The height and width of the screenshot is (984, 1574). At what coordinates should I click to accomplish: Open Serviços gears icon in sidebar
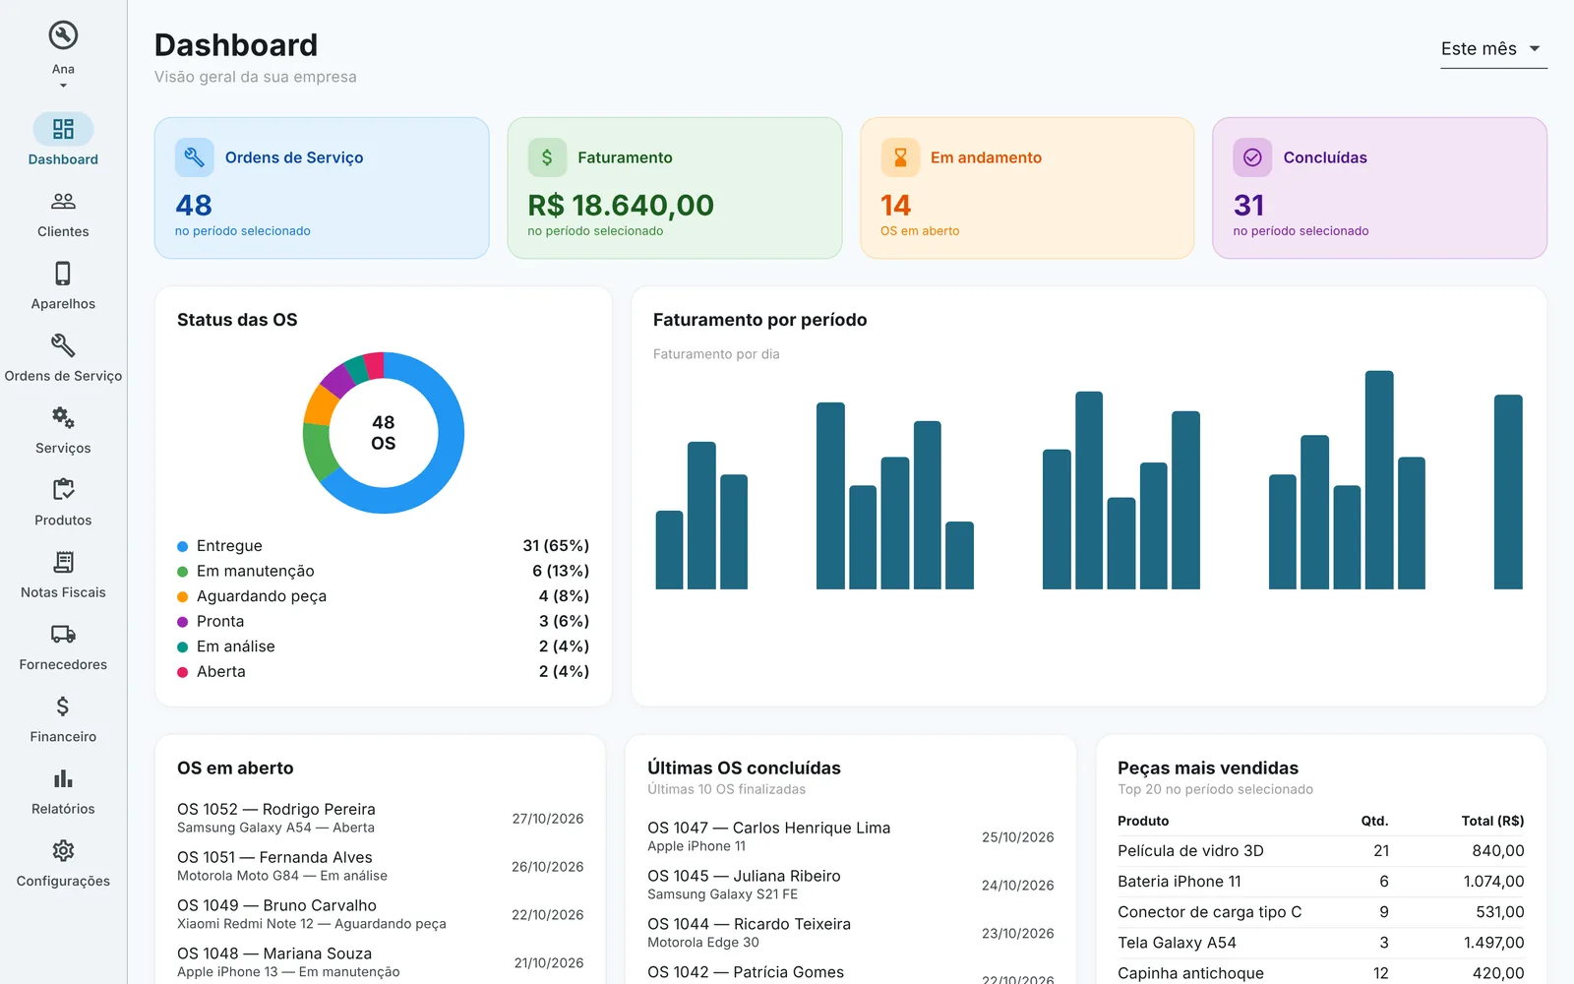pyautogui.click(x=63, y=417)
